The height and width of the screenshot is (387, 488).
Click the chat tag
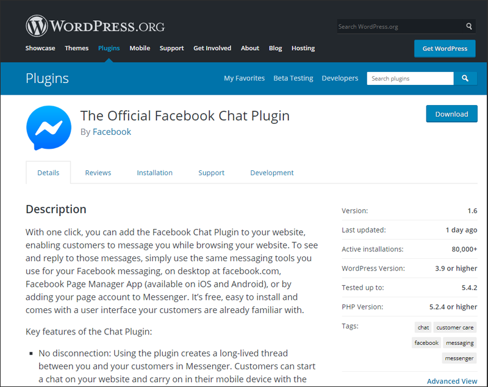pos(423,327)
